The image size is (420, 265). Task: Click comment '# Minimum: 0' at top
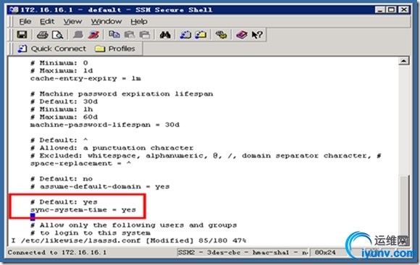pyautogui.click(x=59, y=63)
